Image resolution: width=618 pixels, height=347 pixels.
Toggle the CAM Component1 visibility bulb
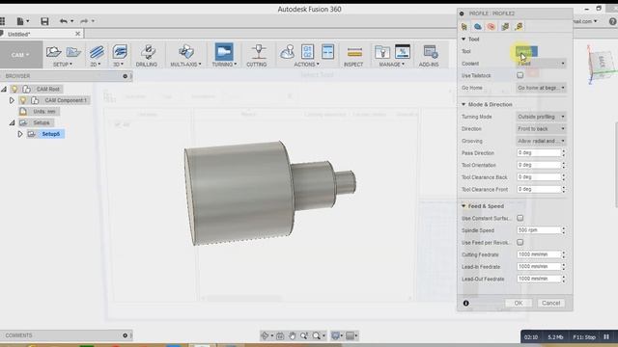pyautogui.click(x=23, y=100)
